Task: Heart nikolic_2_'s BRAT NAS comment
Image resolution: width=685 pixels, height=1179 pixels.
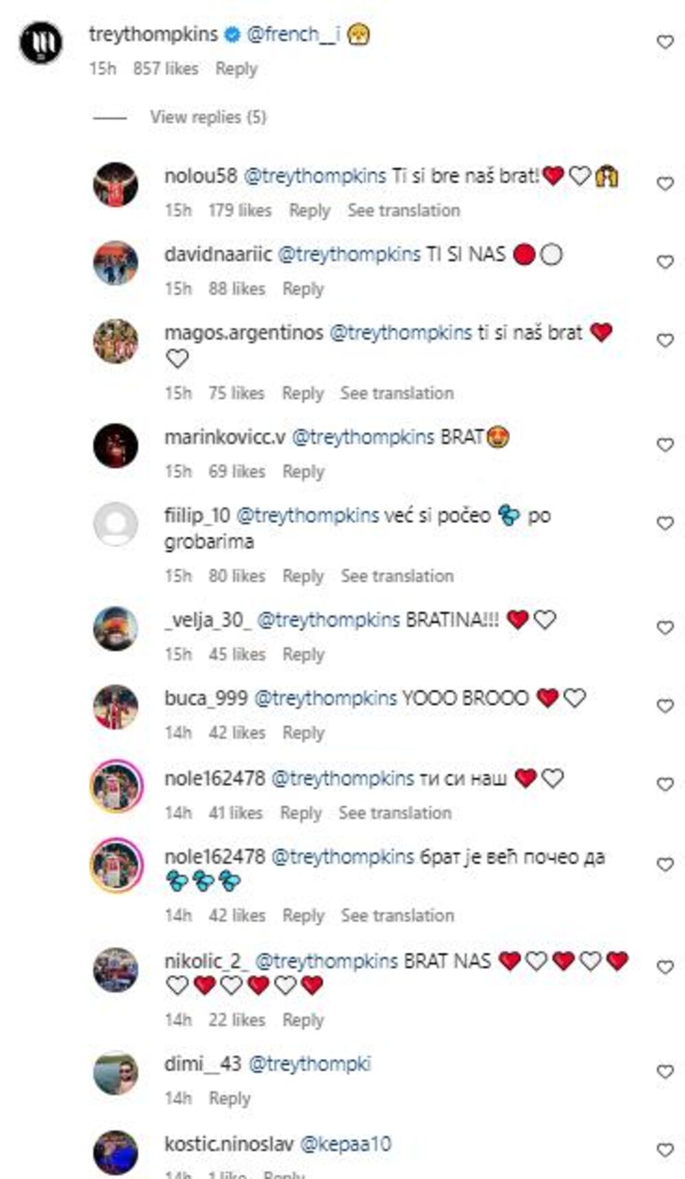Action: coord(665,967)
